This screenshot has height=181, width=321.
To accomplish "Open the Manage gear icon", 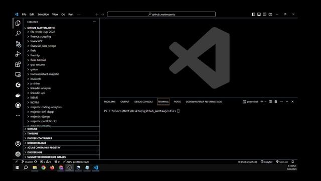I will (18, 154).
